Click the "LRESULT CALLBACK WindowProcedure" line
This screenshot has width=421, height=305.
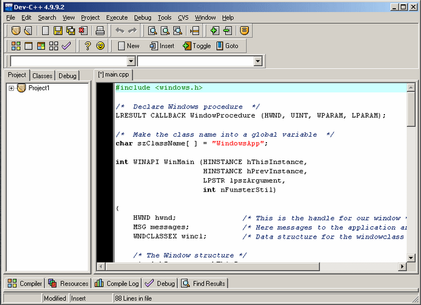[x=251, y=115]
